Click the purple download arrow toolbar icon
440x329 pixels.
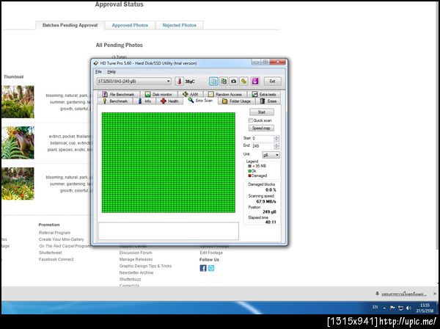254,82
